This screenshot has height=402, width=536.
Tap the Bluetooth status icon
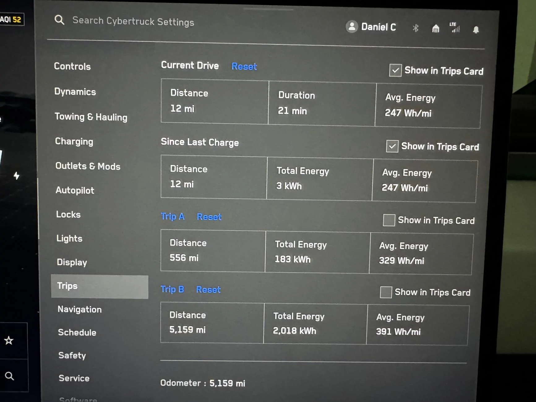(415, 28)
